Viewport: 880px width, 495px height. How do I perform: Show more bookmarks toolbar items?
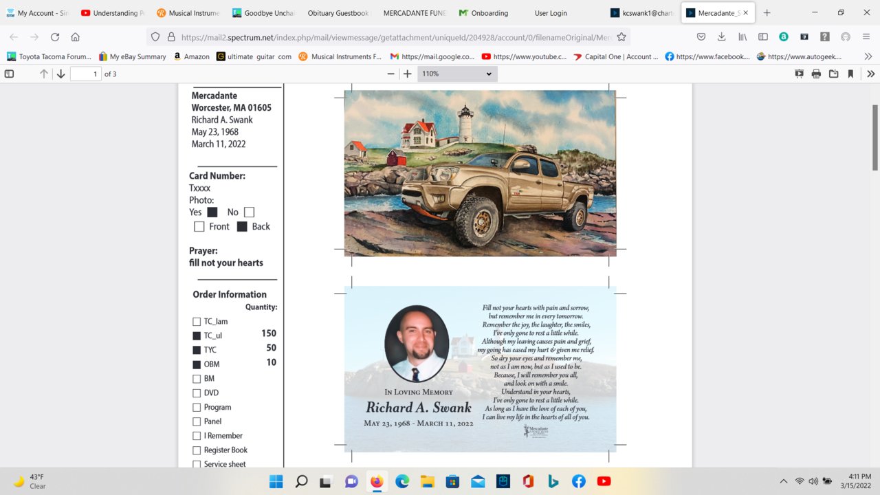coord(868,56)
